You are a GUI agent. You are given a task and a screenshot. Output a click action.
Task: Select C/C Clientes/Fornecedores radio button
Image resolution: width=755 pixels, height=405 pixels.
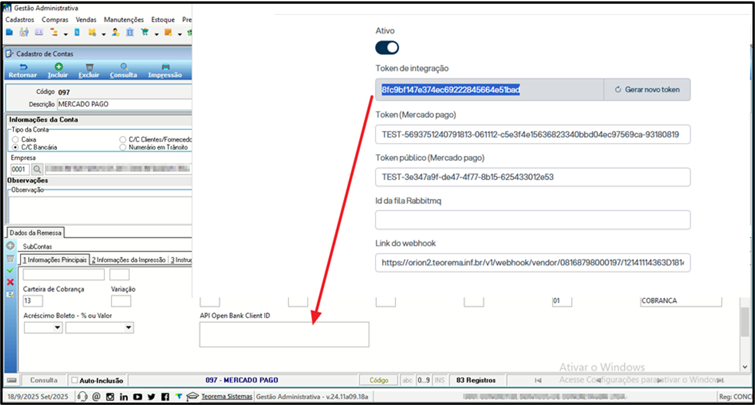click(x=123, y=139)
